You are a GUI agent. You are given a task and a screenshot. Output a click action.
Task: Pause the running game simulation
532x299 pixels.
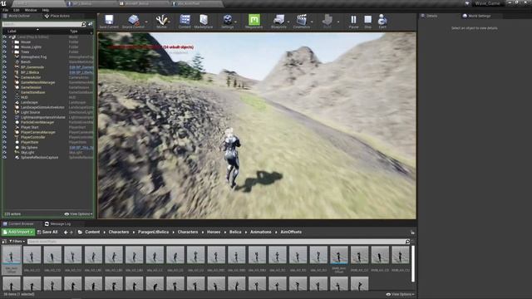click(x=353, y=20)
